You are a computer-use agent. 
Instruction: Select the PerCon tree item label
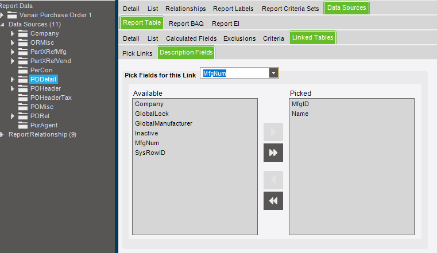click(41, 70)
